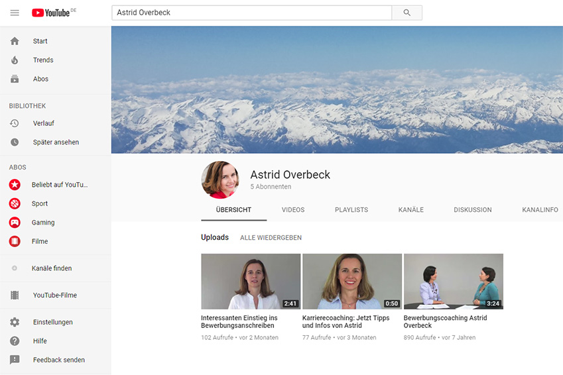Screen dimensions: 563x375
Task: Click the Feedback senden icon
Action: (15, 360)
